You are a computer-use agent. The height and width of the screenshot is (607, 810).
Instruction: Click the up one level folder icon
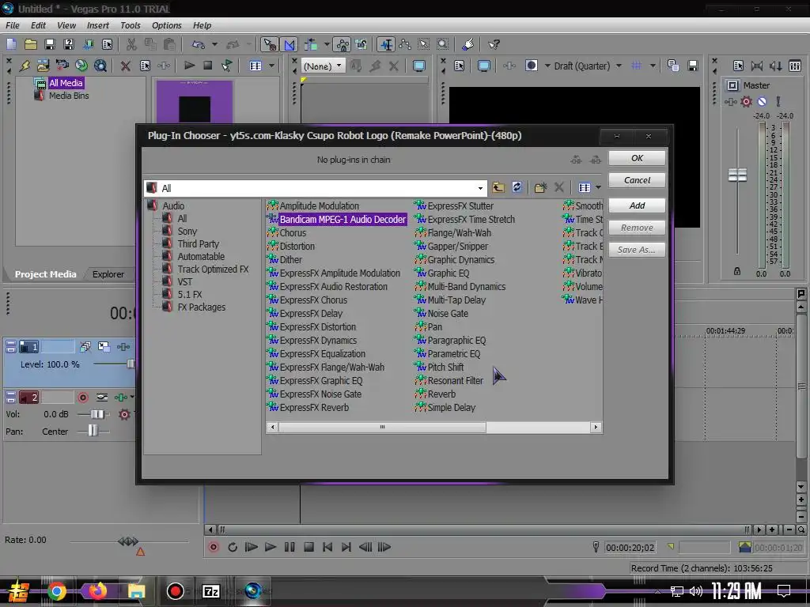coord(498,187)
